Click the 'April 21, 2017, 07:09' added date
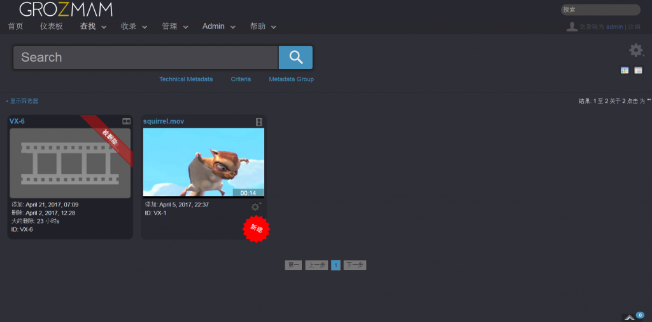Viewport: 652px width, 322px height. (52, 205)
